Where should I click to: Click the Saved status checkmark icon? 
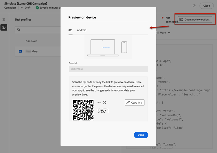(37, 8)
